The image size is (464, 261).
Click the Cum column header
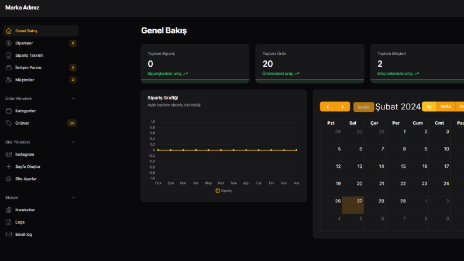pyautogui.click(x=418, y=123)
